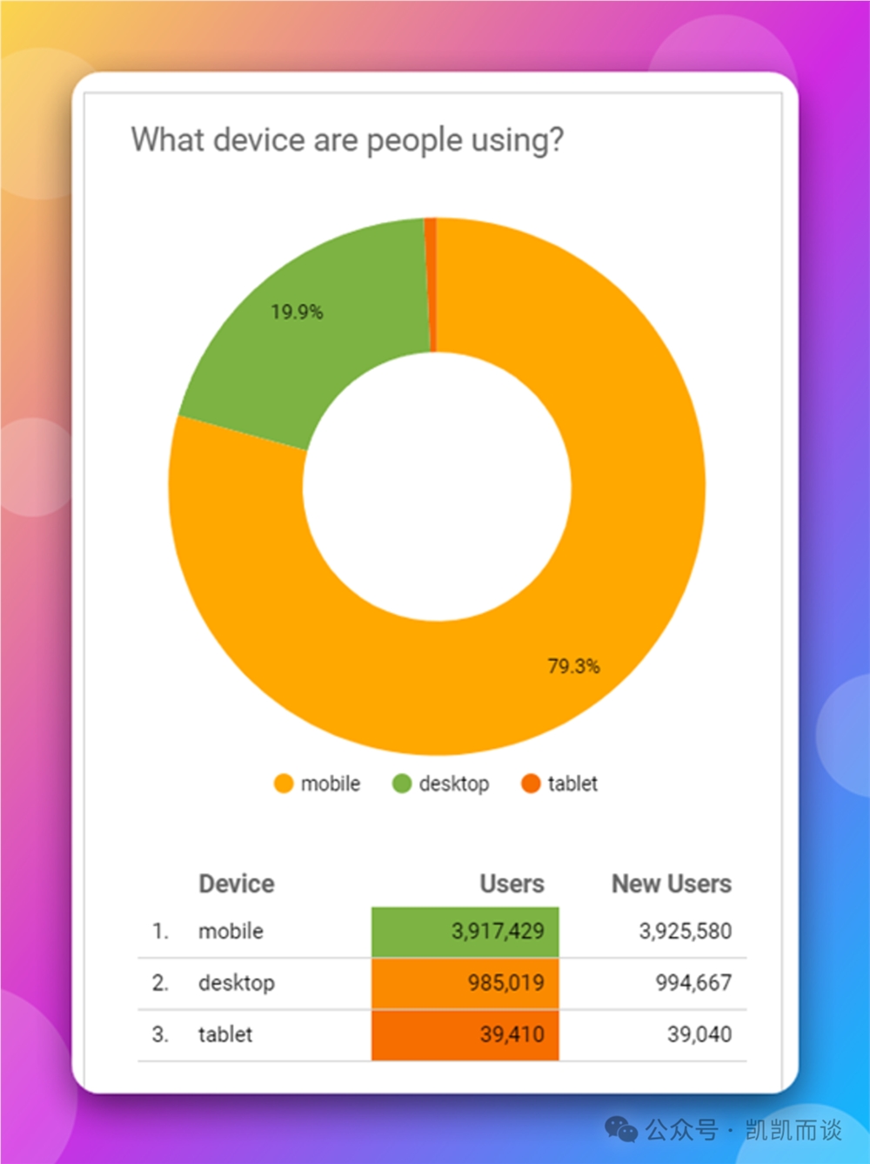
Task: Select the desktop row in table
Action: 442,984
